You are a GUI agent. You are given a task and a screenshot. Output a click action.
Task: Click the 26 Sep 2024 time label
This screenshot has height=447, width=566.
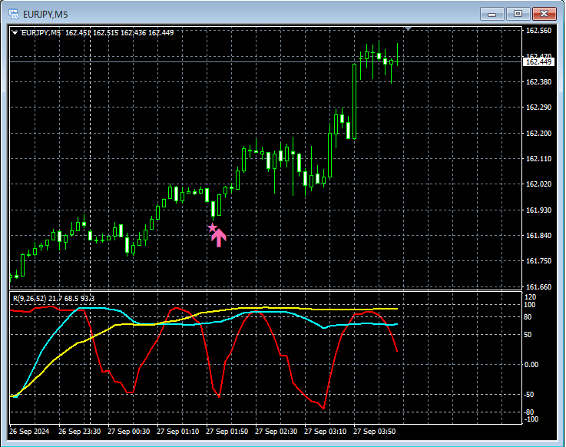click(29, 432)
